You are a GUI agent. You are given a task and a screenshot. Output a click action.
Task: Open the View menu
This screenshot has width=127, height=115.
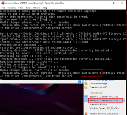(x=21, y=8)
